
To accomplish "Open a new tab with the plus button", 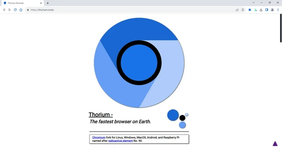I will tap(48, 3).
